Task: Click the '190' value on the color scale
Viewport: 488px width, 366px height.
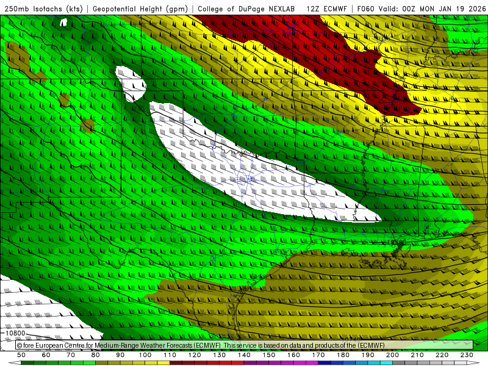Action: pos(368,355)
